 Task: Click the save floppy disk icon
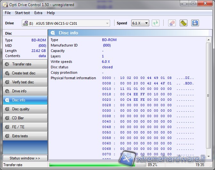tap(195, 23)
